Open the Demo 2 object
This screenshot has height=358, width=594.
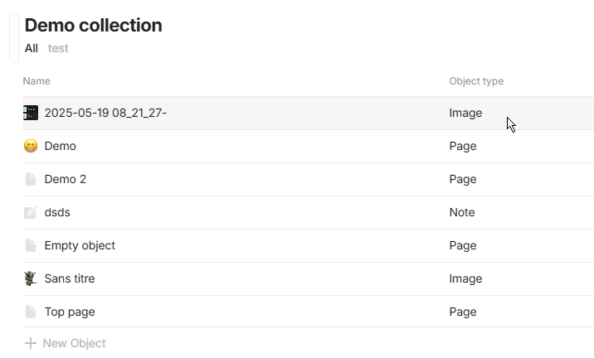pyautogui.click(x=66, y=179)
